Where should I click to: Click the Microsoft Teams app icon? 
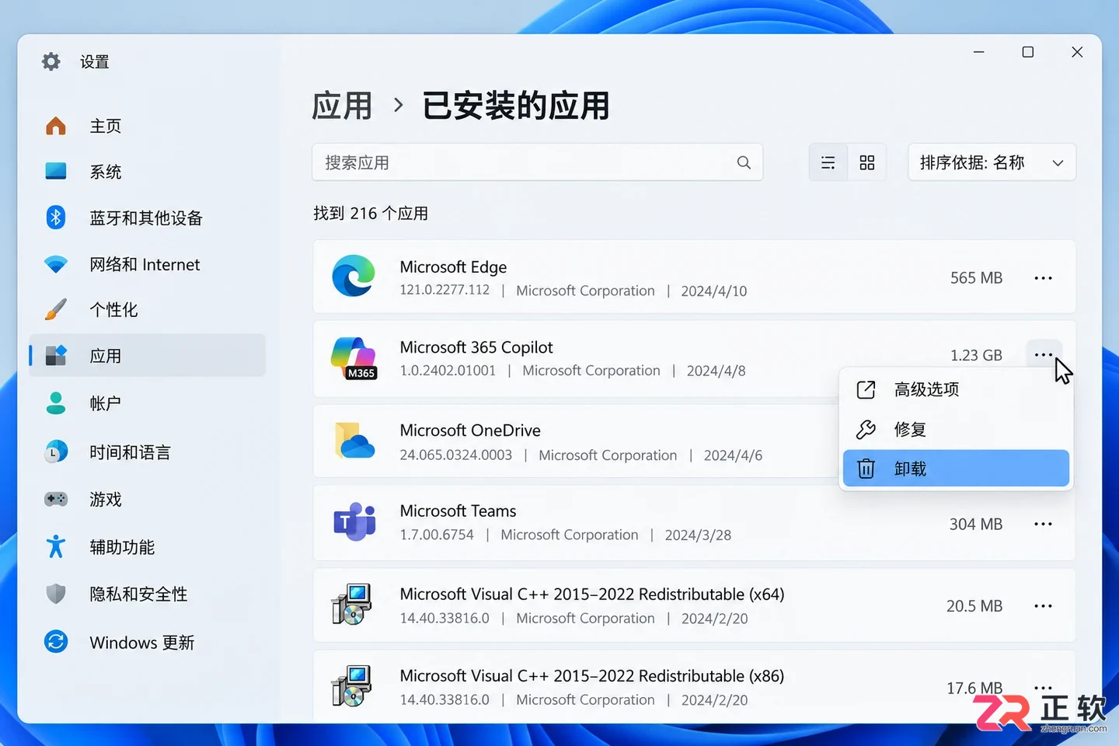tap(355, 521)
